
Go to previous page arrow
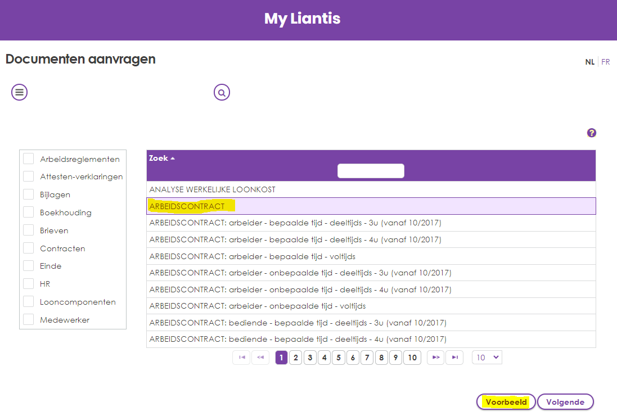click(x=260, y=358)
